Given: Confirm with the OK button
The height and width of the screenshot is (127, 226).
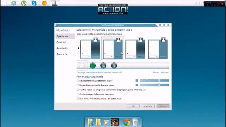Looking at the screenshot, I should [133, 106].
